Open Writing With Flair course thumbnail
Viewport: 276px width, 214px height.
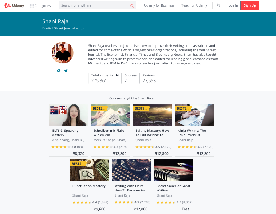click(131, 170)
